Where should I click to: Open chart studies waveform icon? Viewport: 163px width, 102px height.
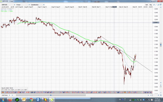tap(154, 5)
